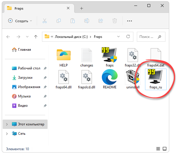
Task: Click Fraps segment in the address bar
Action: point(98,37)
